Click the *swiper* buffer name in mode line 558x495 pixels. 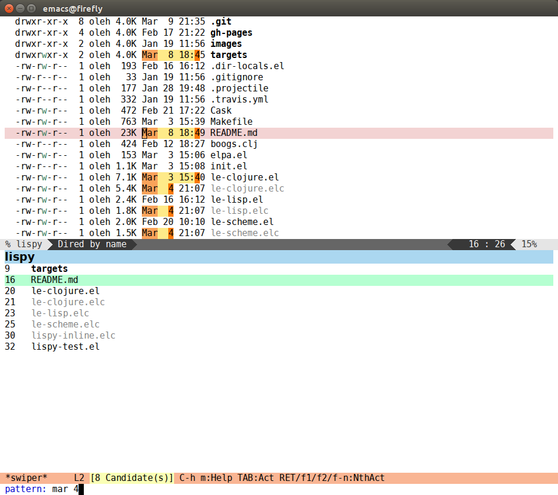pyautogui.click(x=26, y=478)
